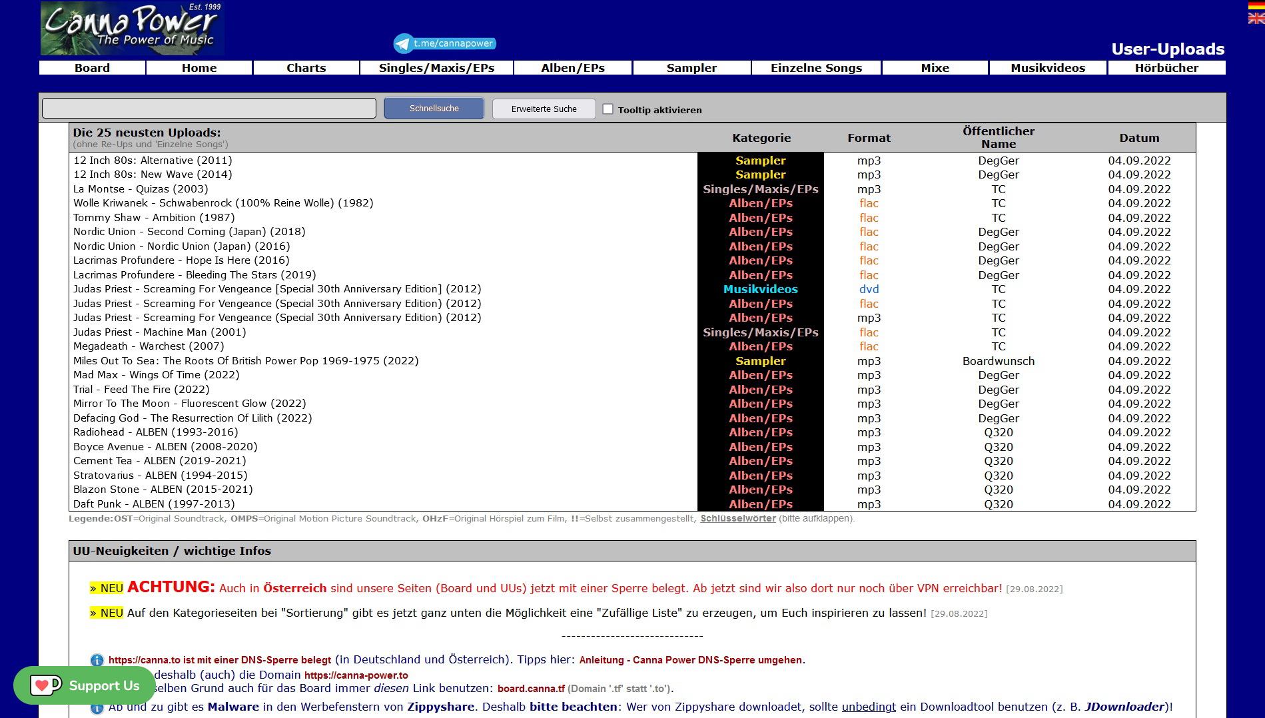Open Cement Tea - ALBEN (2019-2021)
Viewport: 1265px width, 718px height.
tap(160, 461)
